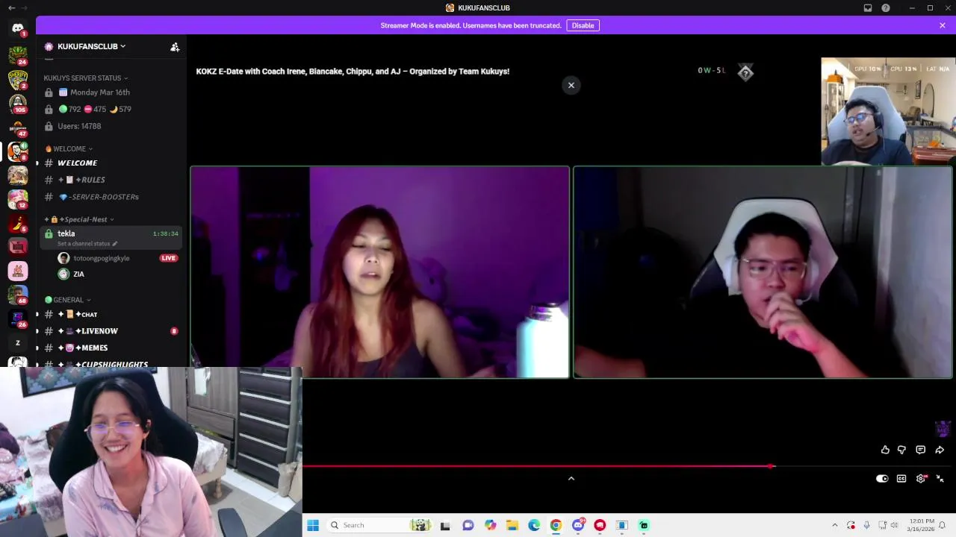This screenshot has width=956, height=537.
Task: Click the LIVE badge next to totoongpogingkyle
Action: point(168,258)
